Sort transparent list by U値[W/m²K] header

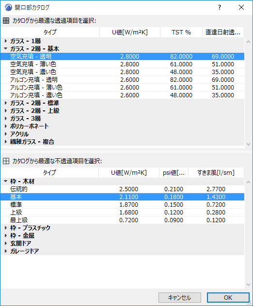130,32
